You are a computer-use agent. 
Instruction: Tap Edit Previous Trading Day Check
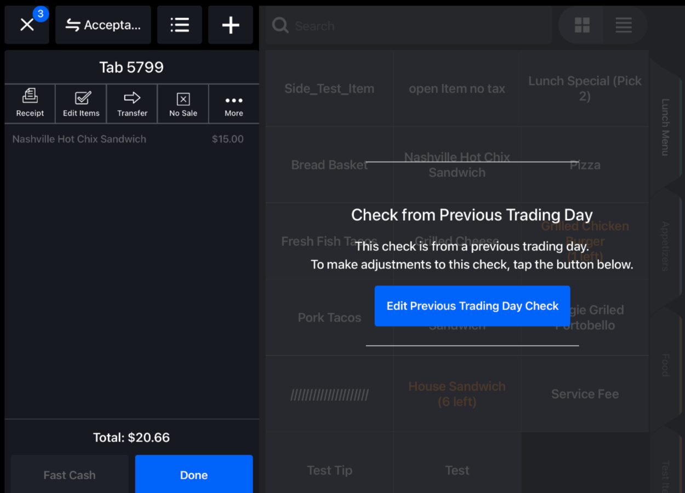(x=472, y=306)
